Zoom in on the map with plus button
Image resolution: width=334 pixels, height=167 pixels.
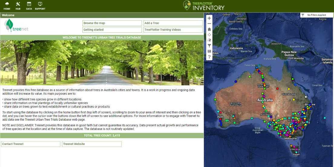[x=209, y=18]
